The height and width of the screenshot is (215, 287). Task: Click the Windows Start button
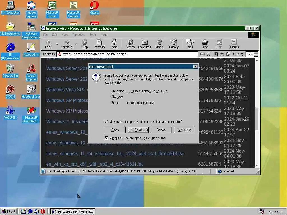click(9, 212)
